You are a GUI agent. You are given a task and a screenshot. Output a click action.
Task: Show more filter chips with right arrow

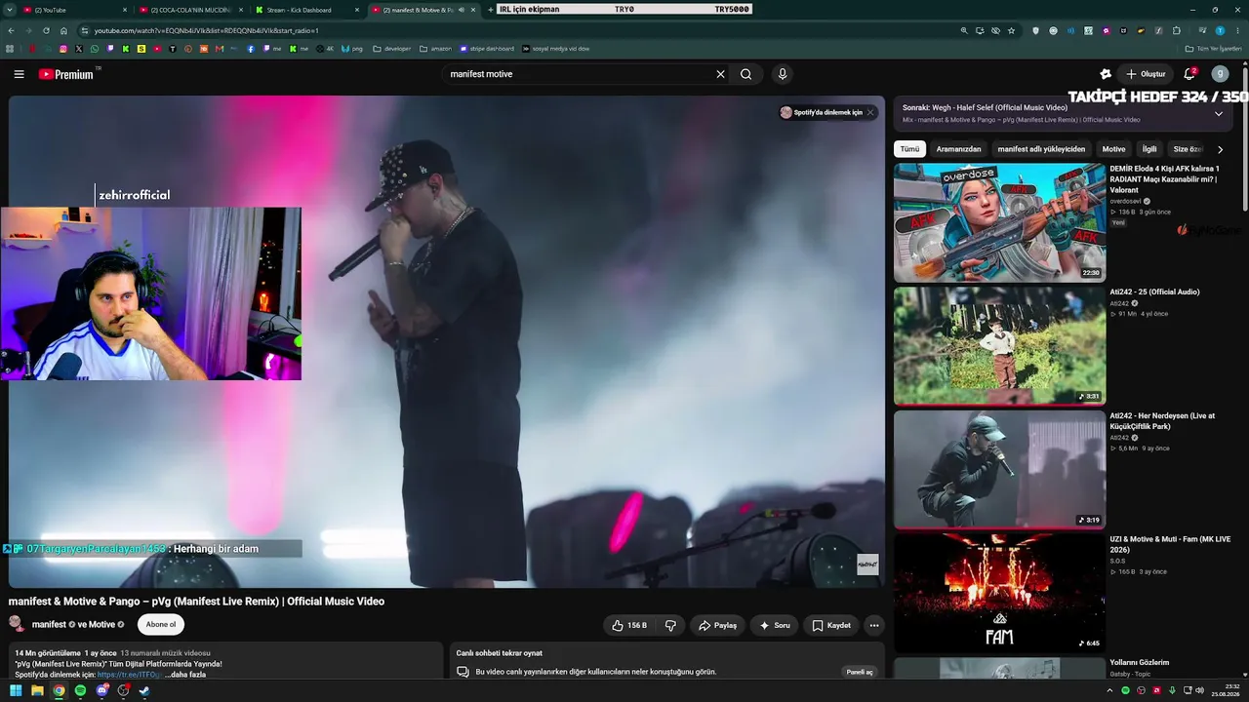[x=1220, y=149]
